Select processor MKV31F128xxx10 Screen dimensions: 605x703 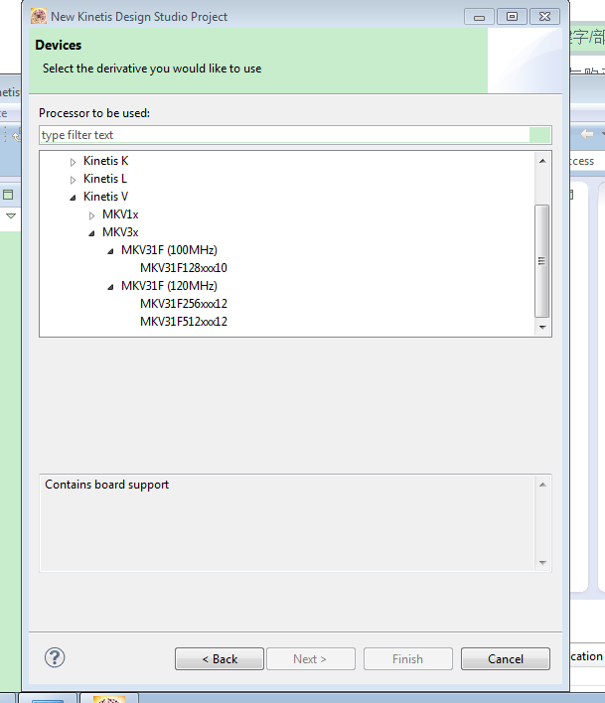pos(184,268)
